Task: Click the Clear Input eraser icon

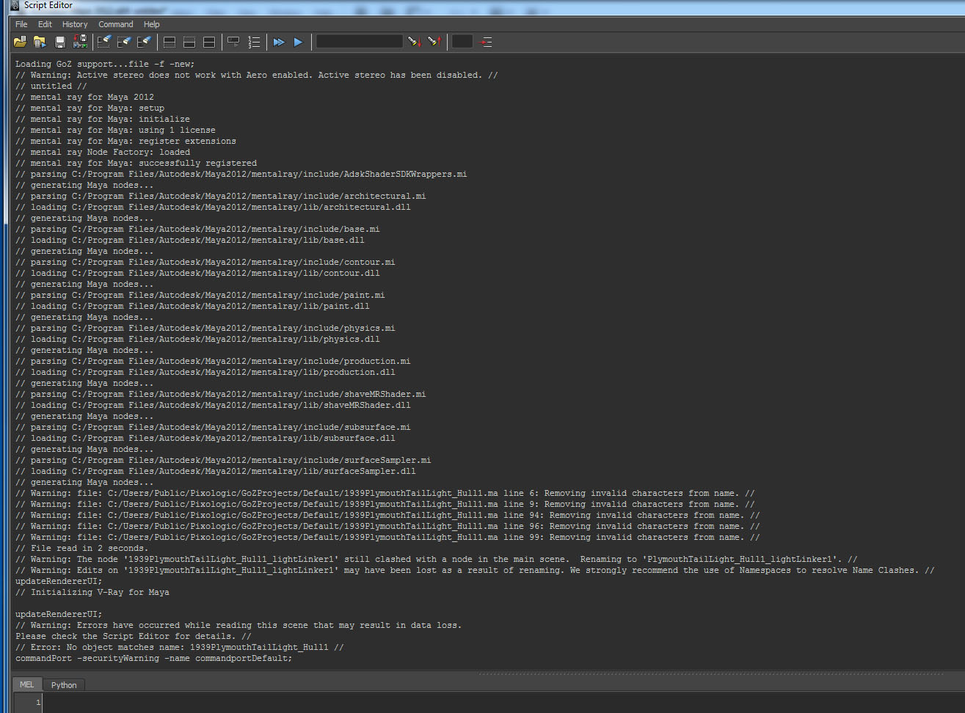Action: point(124,42)
